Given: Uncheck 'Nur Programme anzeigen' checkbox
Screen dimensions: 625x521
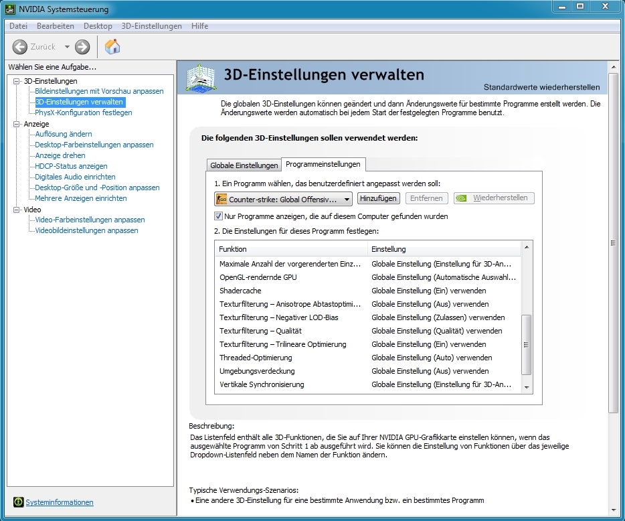Looking at the screenshot, I should 218,216.
